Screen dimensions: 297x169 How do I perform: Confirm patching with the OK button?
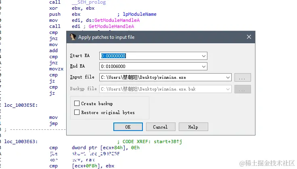(x=128, y=127)
